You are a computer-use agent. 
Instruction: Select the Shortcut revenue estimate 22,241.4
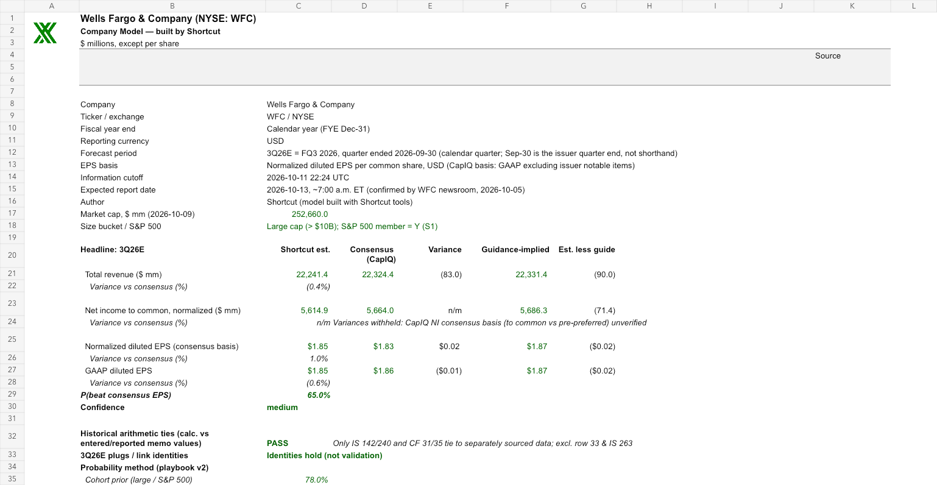pos(312,274)
